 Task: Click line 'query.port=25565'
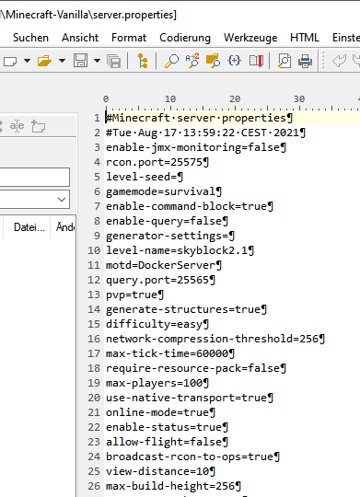pyautogui.click(x=160, y=280)
